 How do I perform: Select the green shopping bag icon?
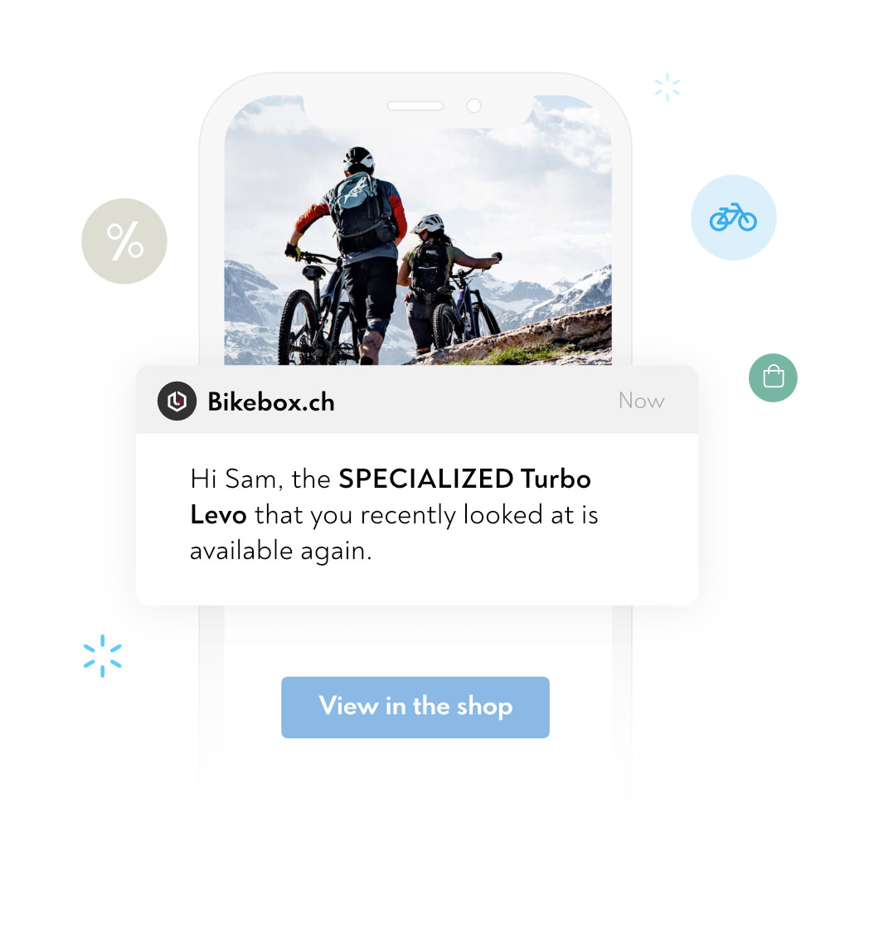(x=773, y=377)
